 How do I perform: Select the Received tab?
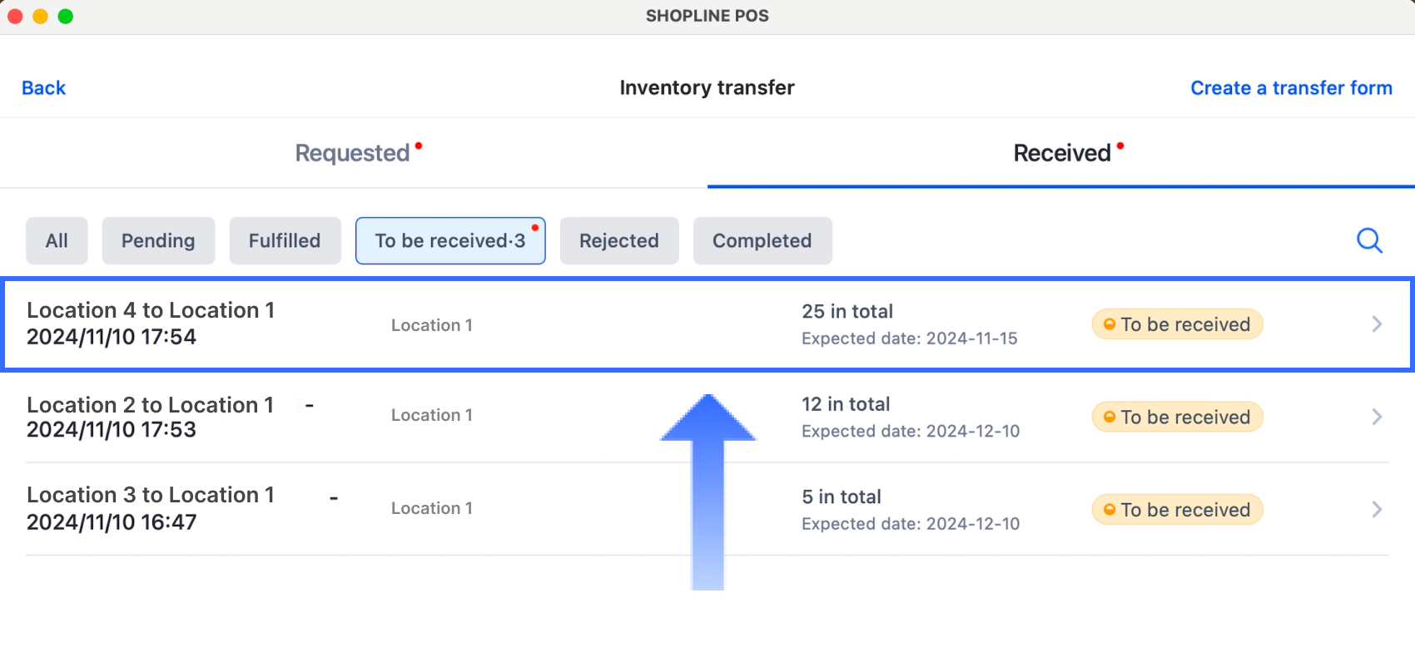(1062, 153)
